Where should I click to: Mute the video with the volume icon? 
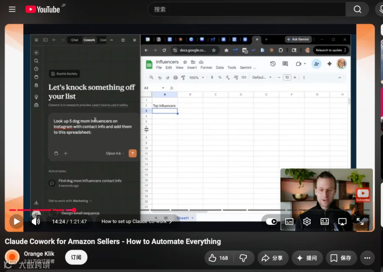tap(36, 221)
